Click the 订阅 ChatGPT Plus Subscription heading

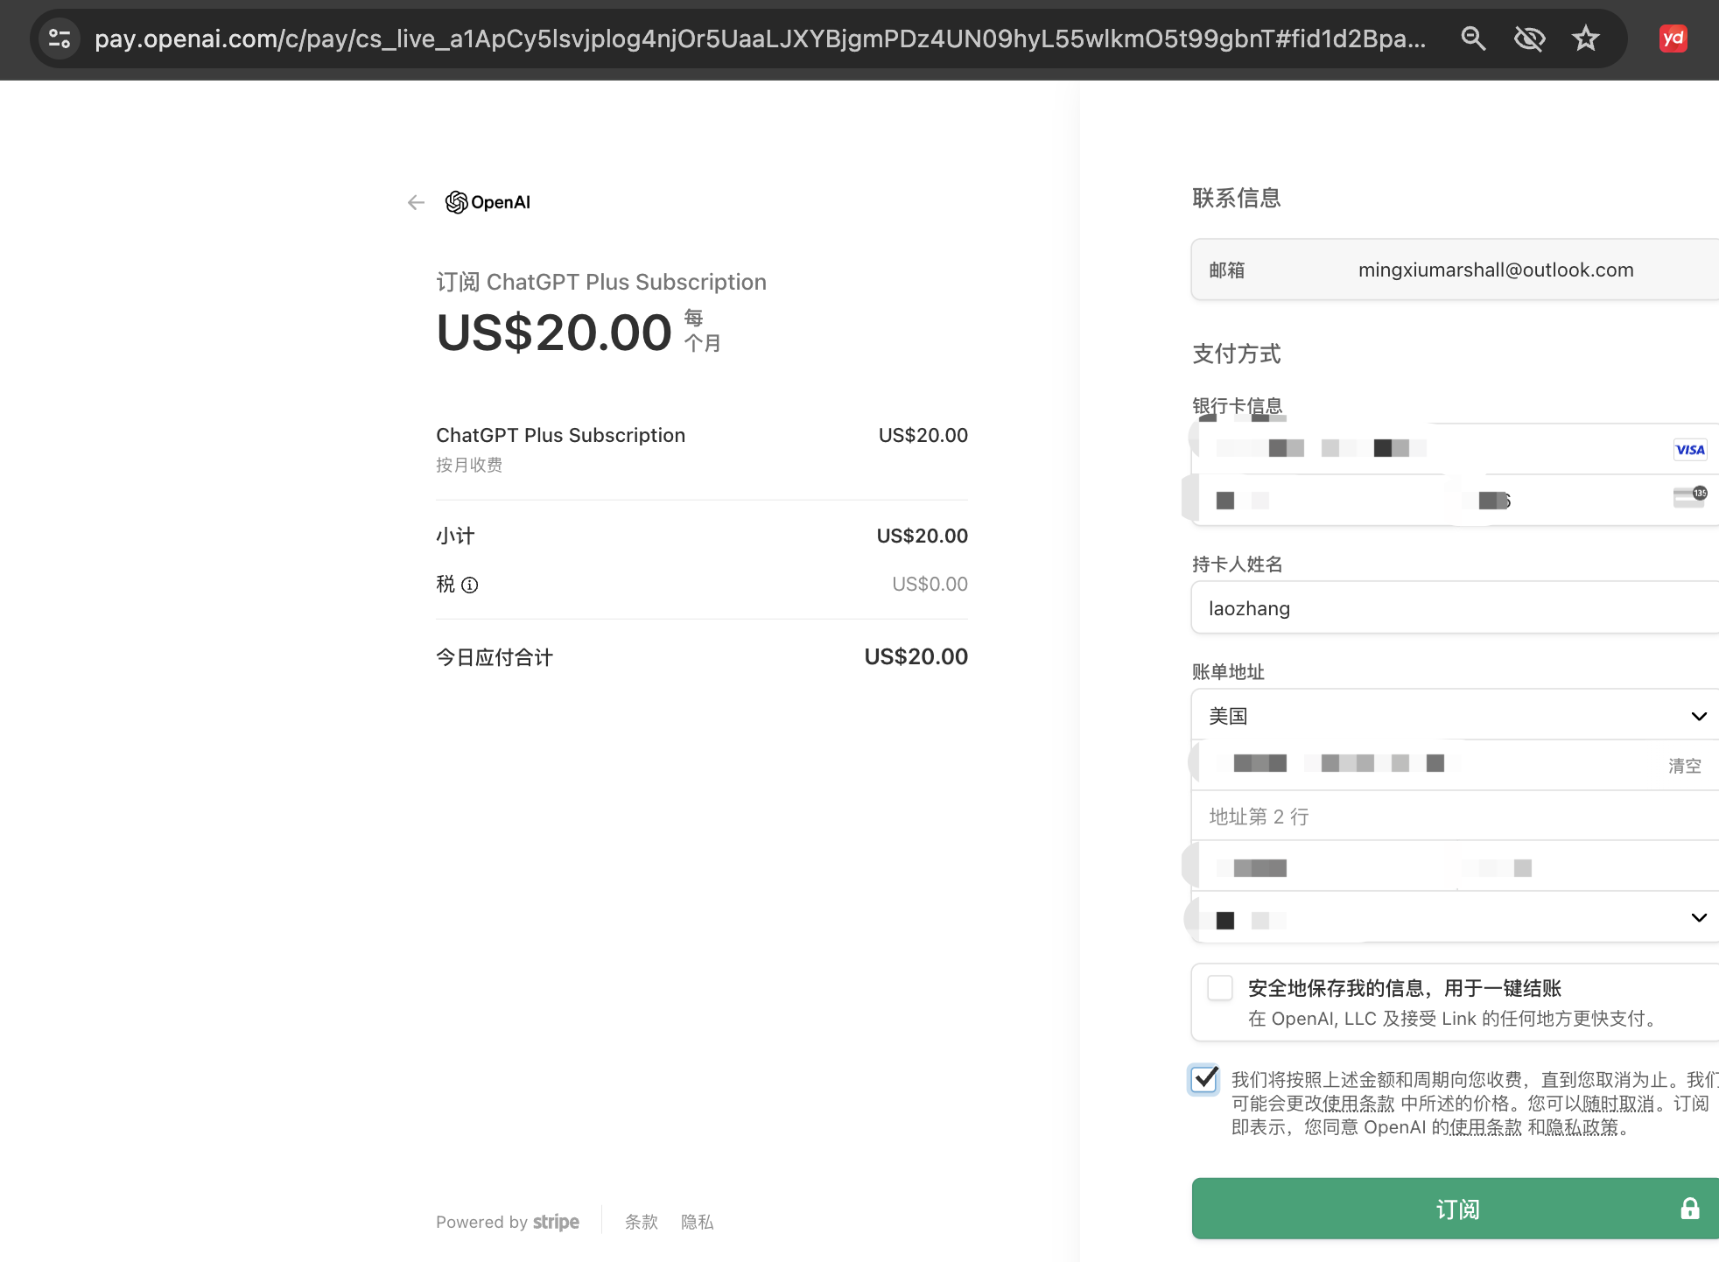[601, 282]
